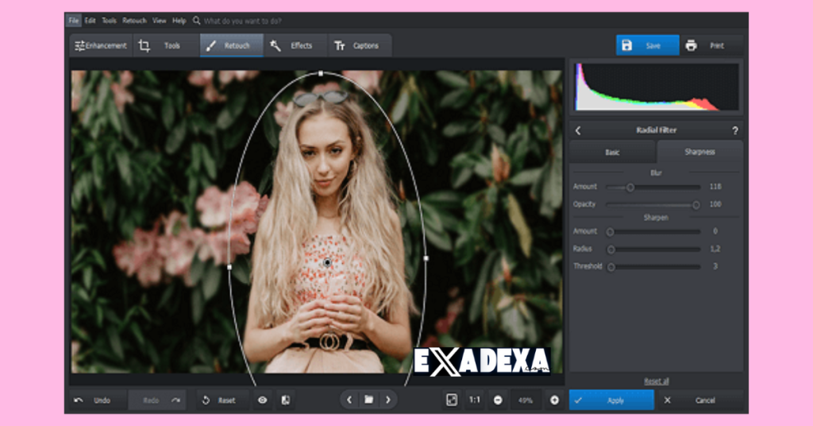This screenshot has height=426, width=813.
Task: Go to previous photo arrow
Action: [x=349, y=400]
